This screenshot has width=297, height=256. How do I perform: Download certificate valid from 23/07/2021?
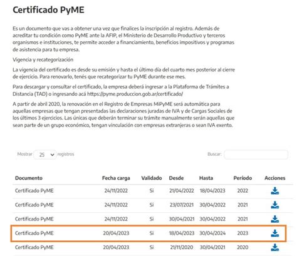coord(275,205)
